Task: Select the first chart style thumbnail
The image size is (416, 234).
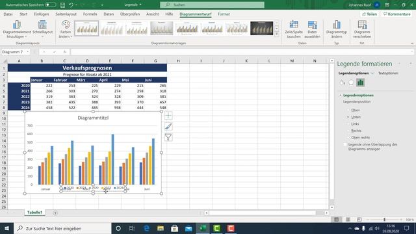Action: [86, 28]
